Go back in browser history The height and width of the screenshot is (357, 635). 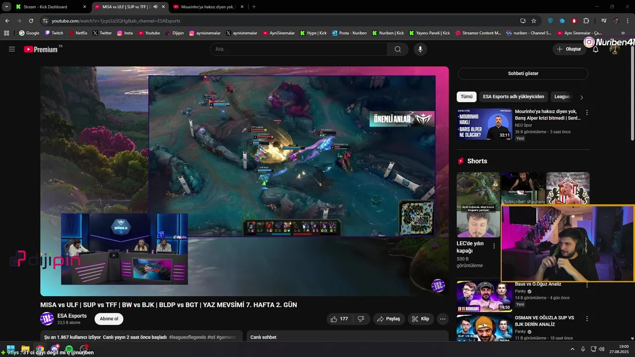(7, 21)
